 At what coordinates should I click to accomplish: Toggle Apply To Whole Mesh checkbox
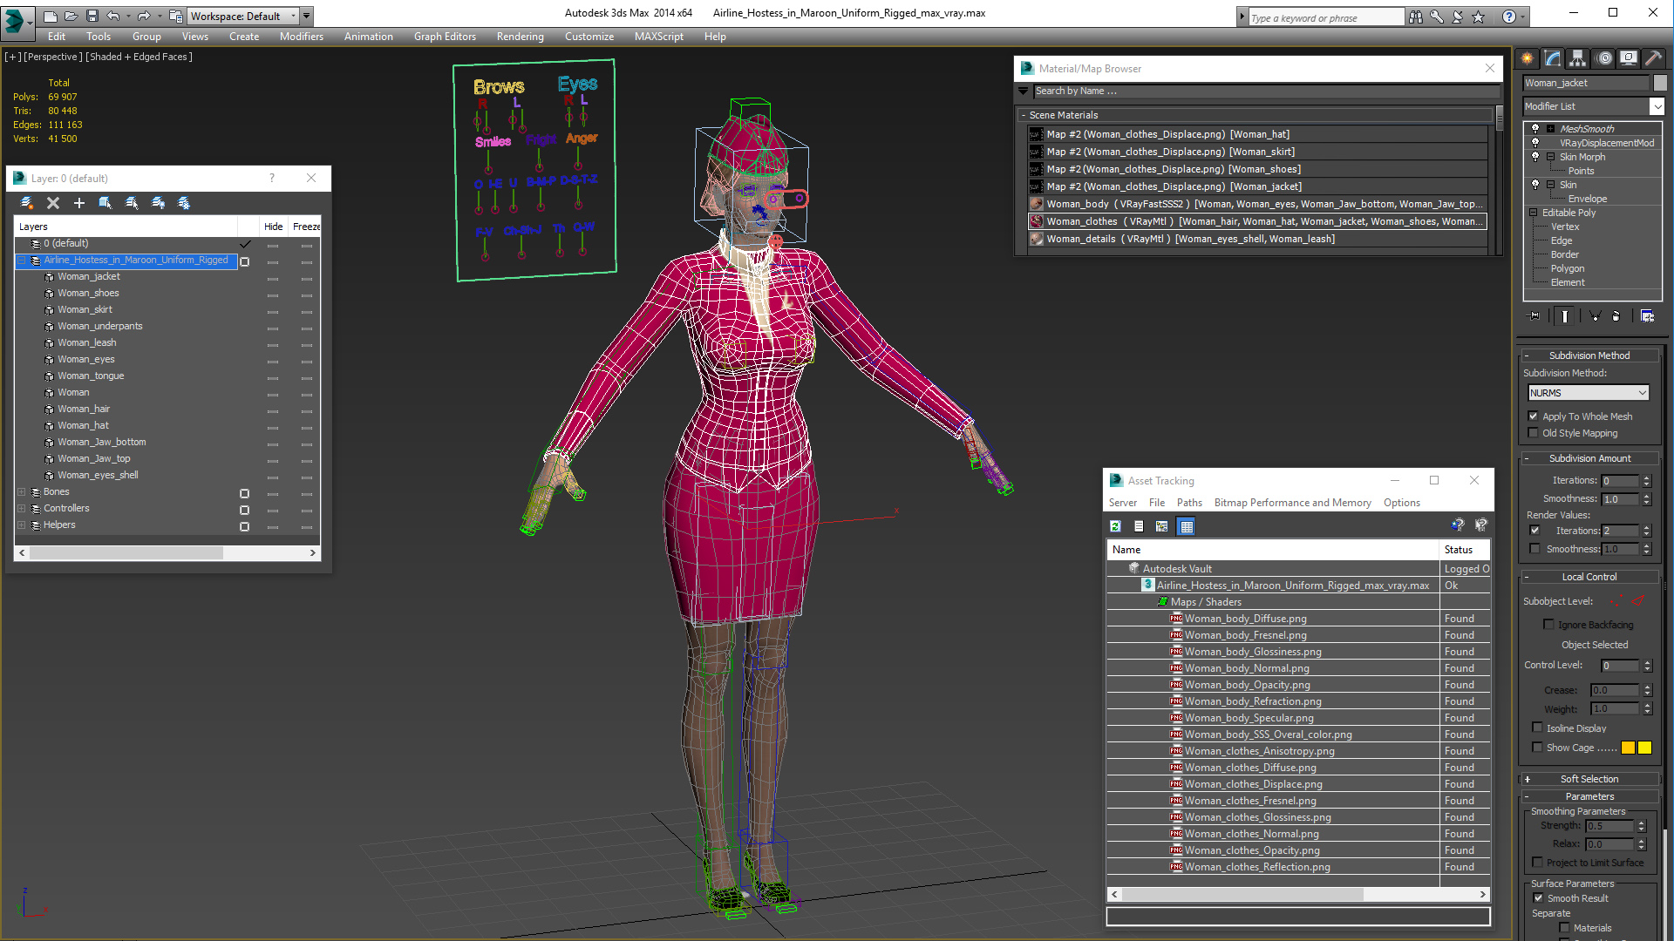pos(1534,416)
